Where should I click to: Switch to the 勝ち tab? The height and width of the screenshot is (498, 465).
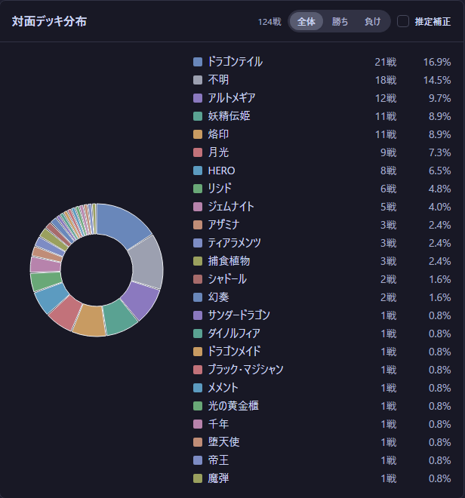click(340, 22)
